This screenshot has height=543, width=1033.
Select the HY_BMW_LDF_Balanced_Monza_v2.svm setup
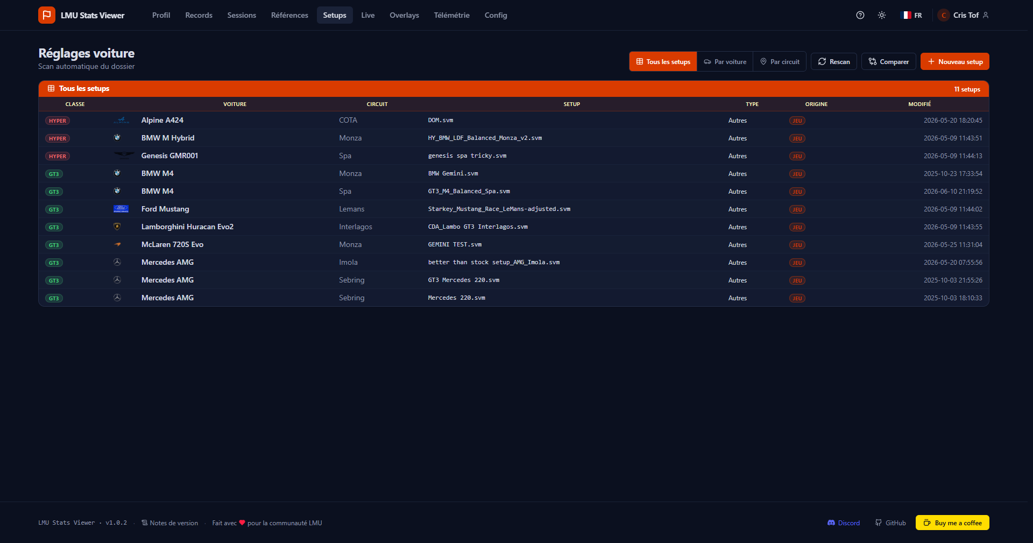tap(485, 138)
